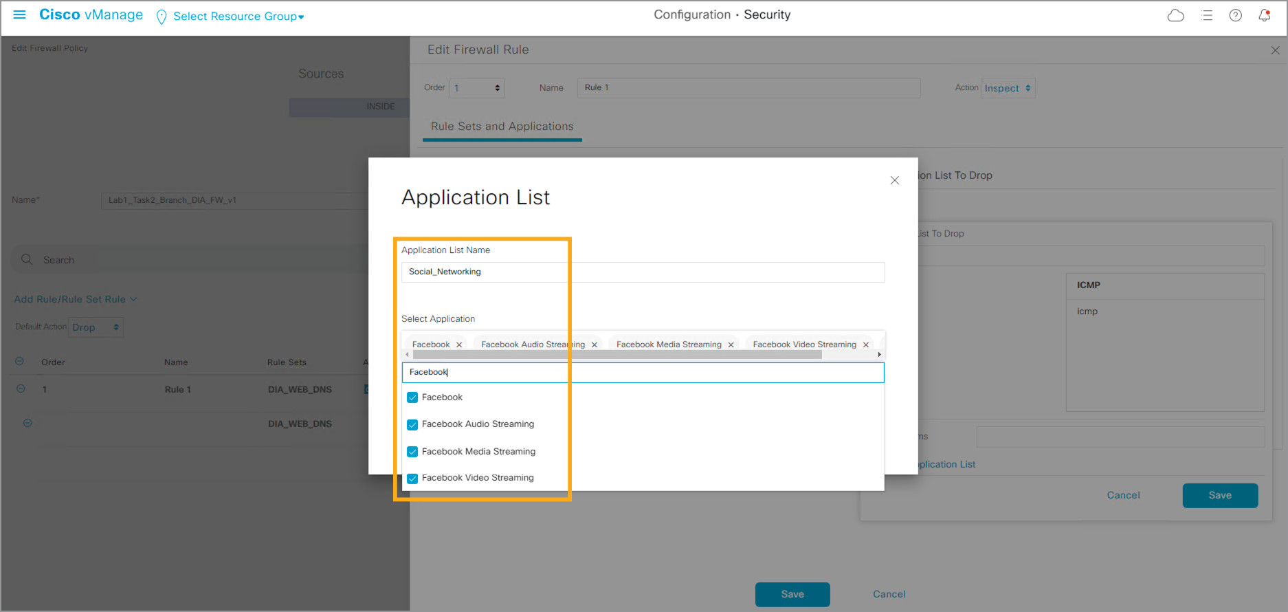This screenshot has width=1288, height=612.
Task: Remove the Facebook Audio Streaming chip
Action: (x=595, y=345)
